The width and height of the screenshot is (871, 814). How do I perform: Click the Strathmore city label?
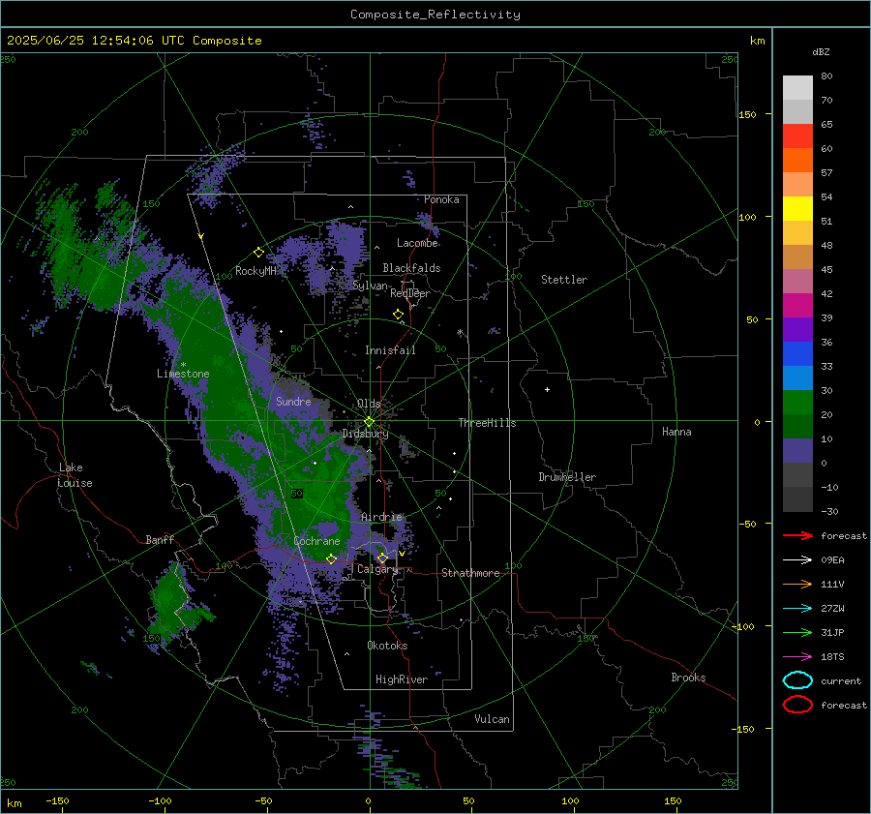click(x=470, y=573)
